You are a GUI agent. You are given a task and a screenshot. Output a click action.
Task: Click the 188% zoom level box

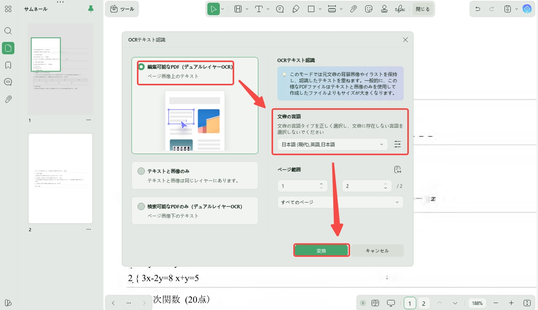(477, 303)
